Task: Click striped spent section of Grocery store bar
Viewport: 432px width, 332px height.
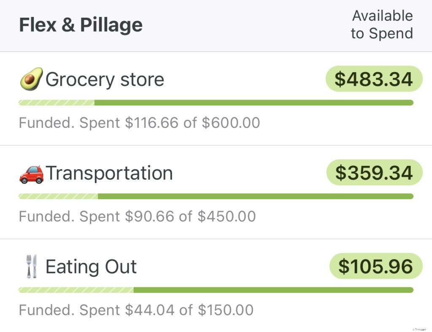Action: 57,103
